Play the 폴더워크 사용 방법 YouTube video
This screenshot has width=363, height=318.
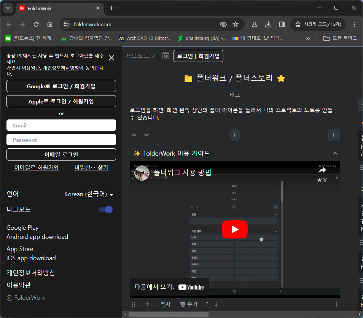coord(235,229)
